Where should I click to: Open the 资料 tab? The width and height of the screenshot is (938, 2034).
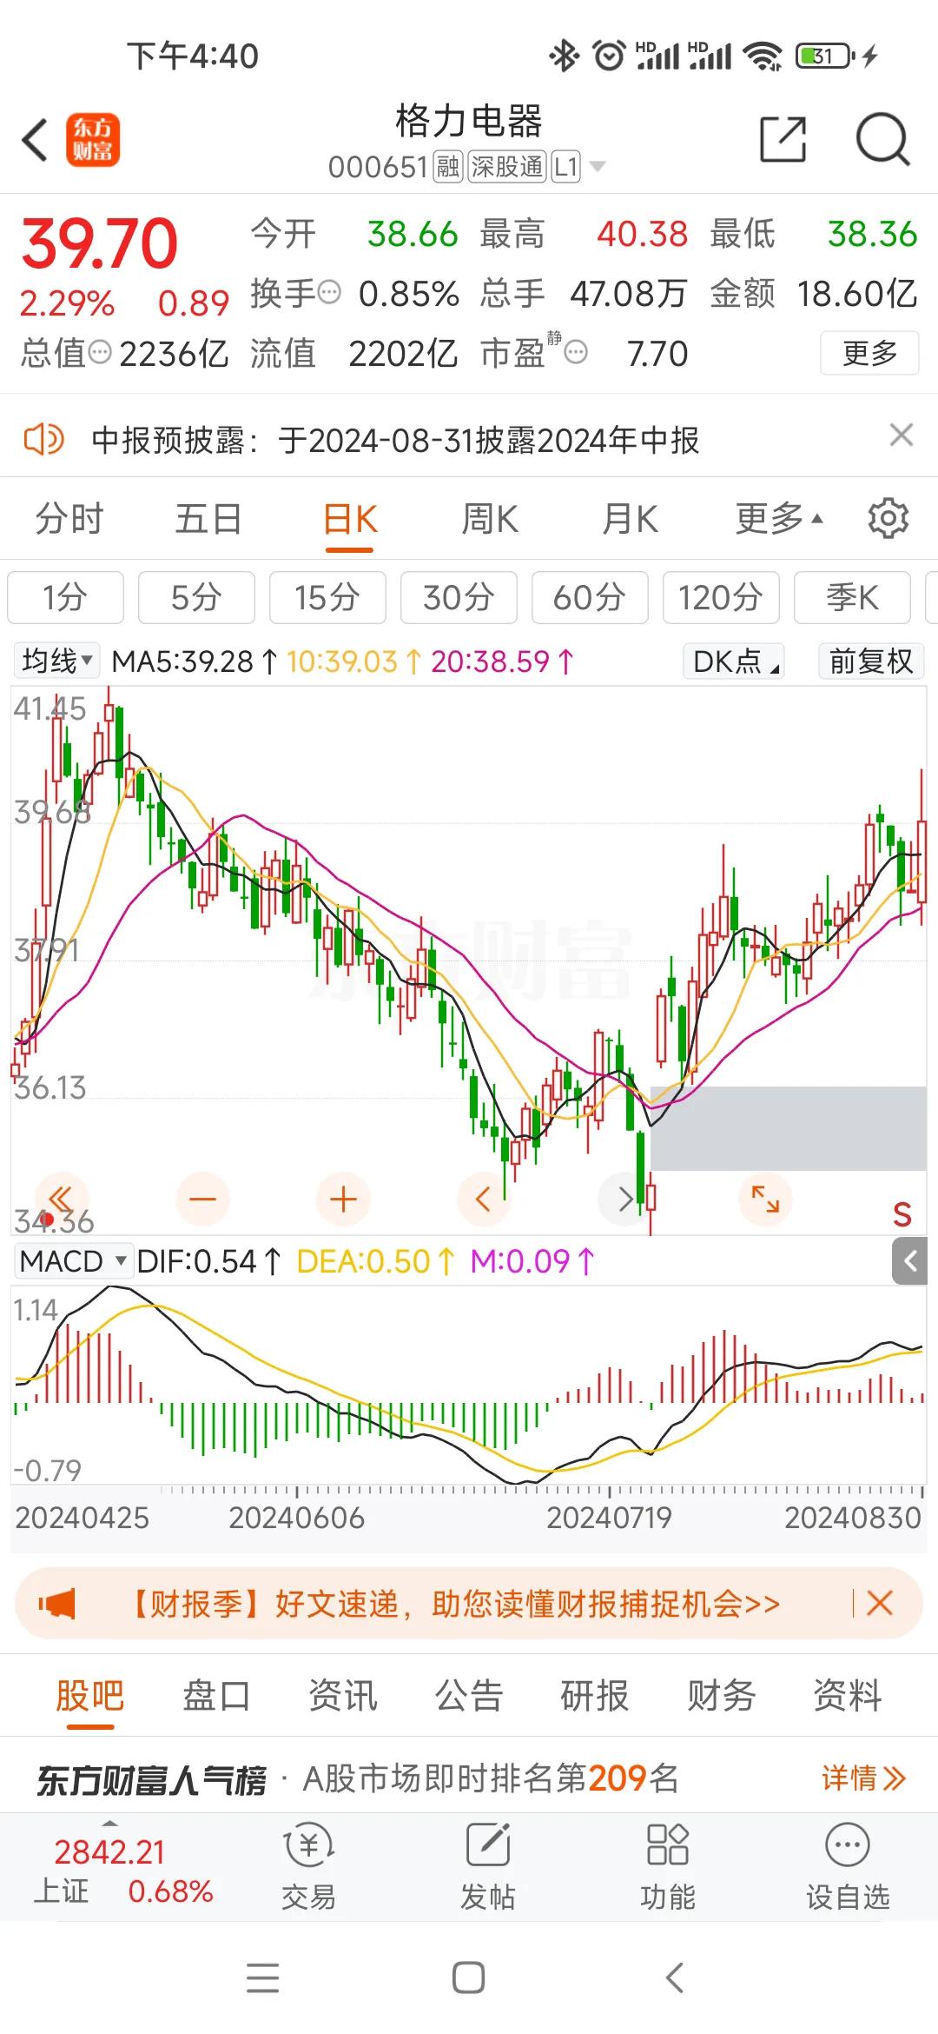848,1695
